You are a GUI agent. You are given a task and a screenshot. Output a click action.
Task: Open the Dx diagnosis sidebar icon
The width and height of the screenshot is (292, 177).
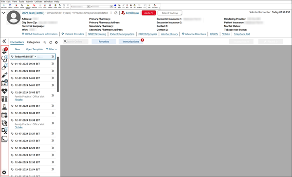pyautogui.click(x=4, y=131)
